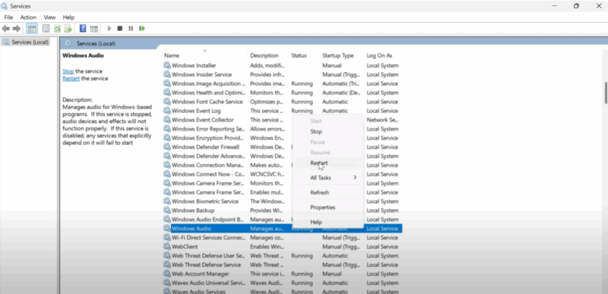Sort by the Startup Type column header
The height and width of the screenshot is (294, 608).
[338, 56]
